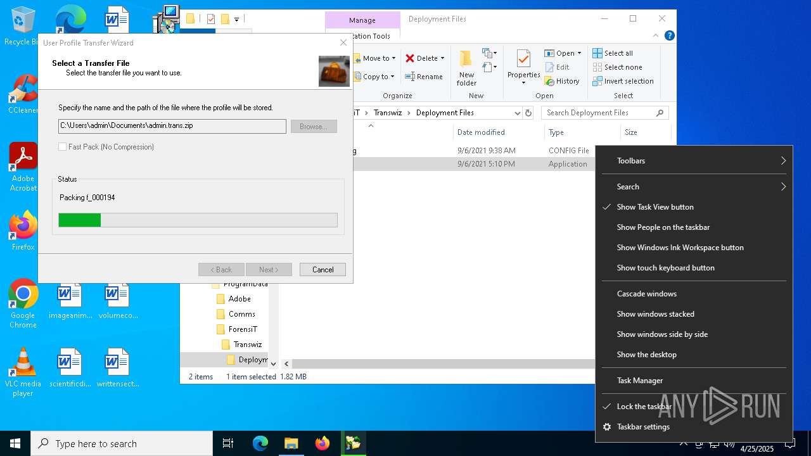Click the Task View taskbar icon

click(228, 443)
